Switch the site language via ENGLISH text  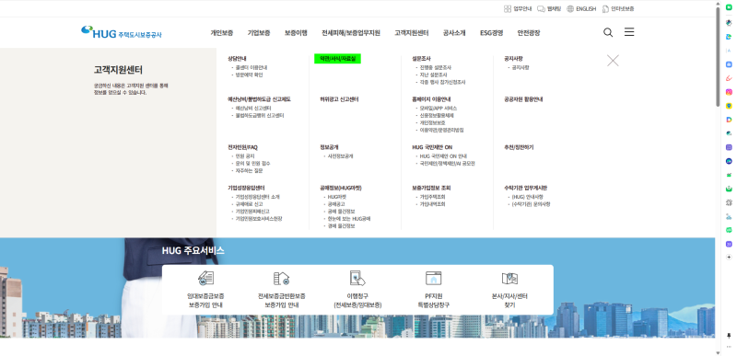[x=586, y=8]
